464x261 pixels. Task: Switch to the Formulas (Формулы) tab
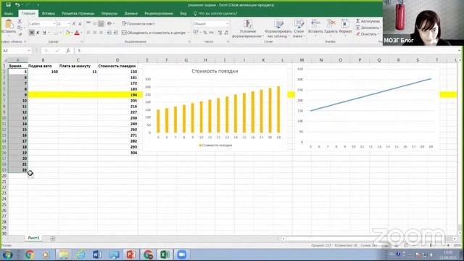click(x=109, y=14)
